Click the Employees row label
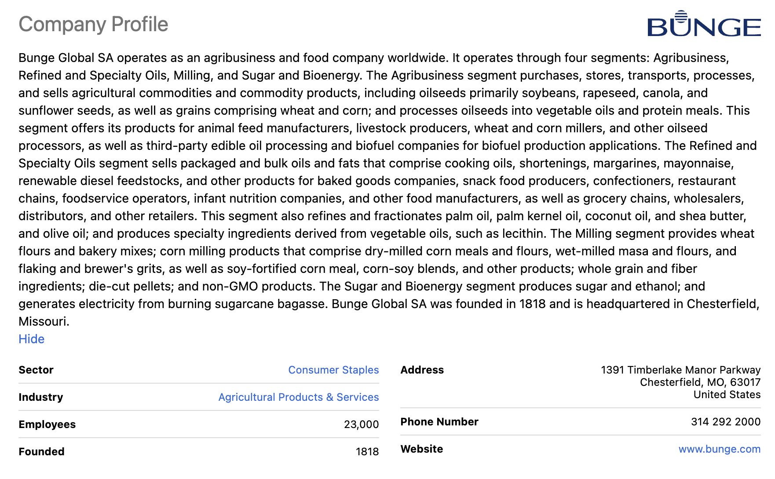 coord(47,425)
